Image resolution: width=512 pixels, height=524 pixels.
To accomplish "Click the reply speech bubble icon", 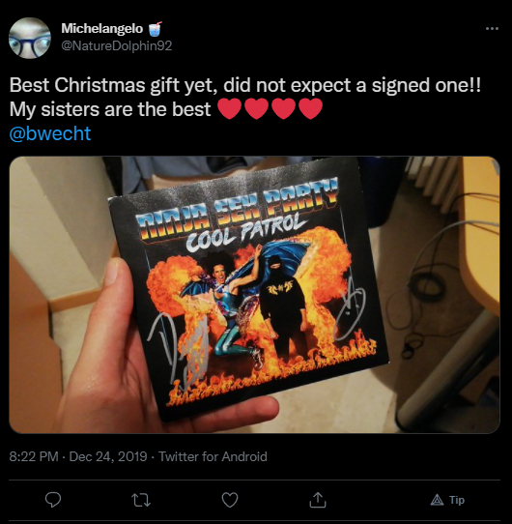I will point(53,500).
